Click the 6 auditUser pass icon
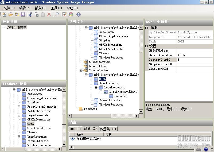This screenshot has height=152, width=214. tap(85, 66)
